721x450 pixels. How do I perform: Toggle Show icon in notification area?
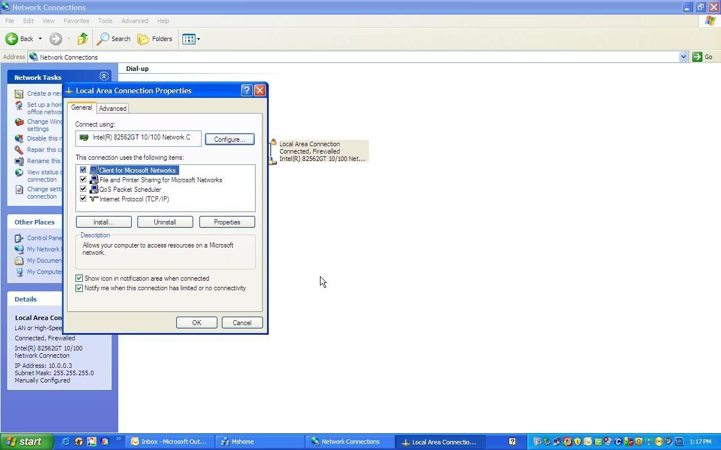(79, 278)
